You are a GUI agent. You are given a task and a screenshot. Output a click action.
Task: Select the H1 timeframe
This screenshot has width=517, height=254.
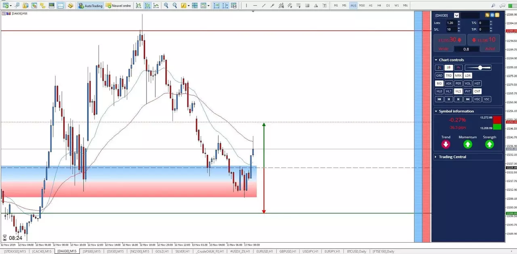pyautogui.click(x=371, y=6)
